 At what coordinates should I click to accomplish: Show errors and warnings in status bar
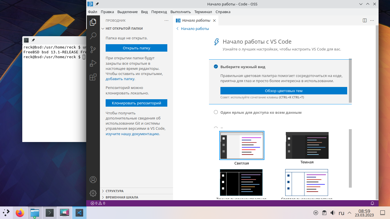98,203
